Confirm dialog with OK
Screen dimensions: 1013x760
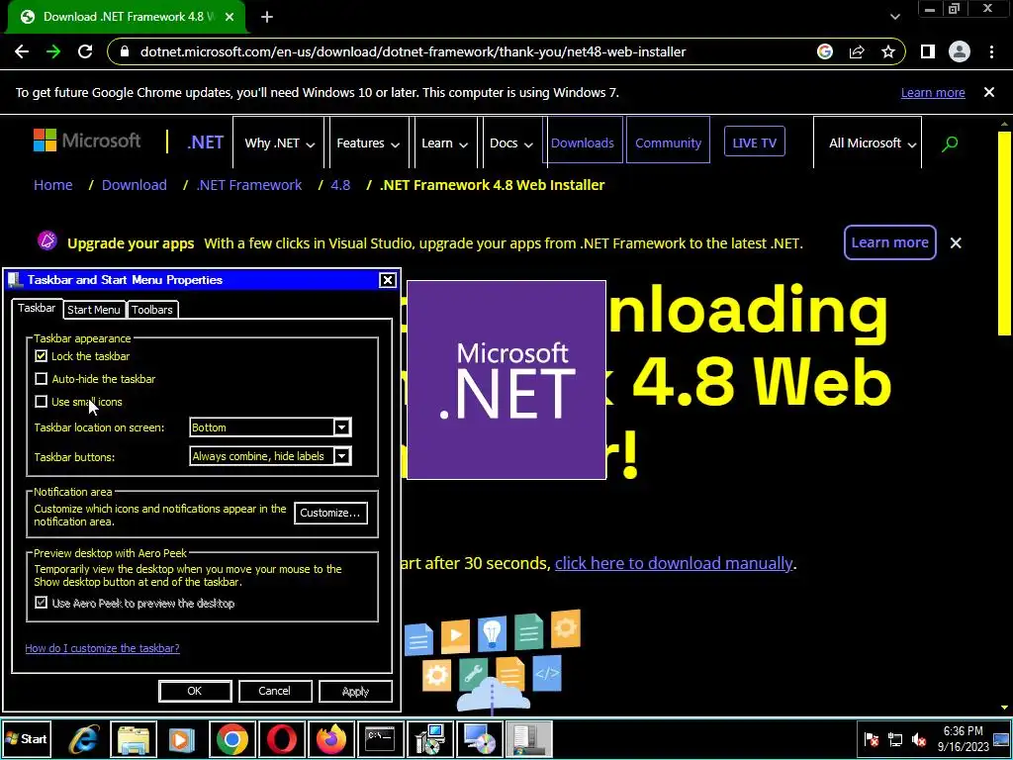tap(195, 691)
